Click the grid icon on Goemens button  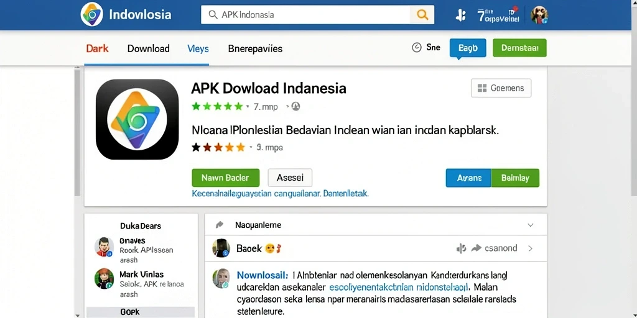tap(482, 88)
